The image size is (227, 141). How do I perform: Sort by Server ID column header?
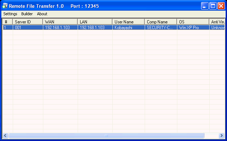pyautogui.click(x=28, y=22)
